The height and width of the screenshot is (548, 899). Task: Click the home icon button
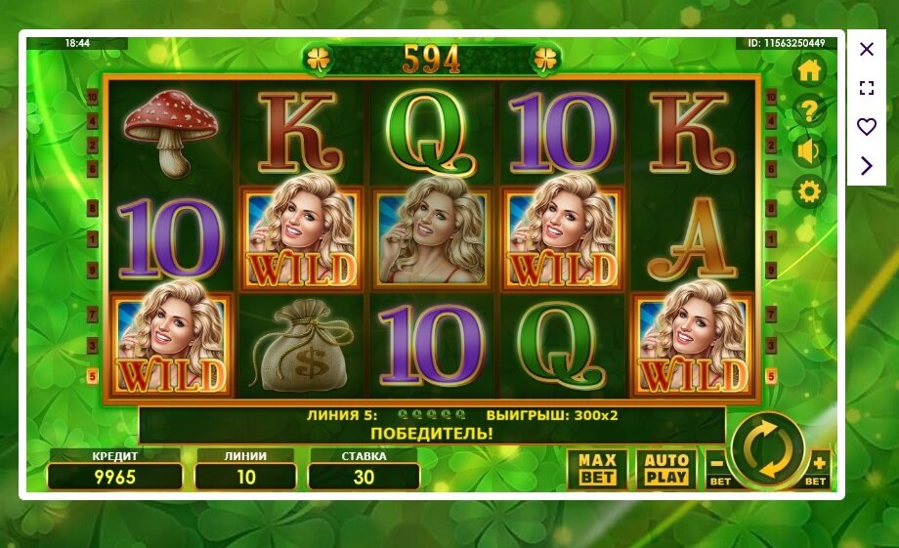(809, 71)
